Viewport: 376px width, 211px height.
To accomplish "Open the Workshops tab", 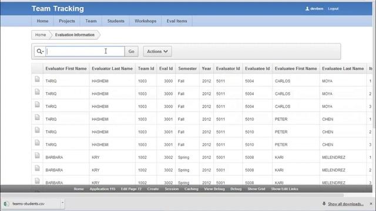I will click(x=145, y=21).
